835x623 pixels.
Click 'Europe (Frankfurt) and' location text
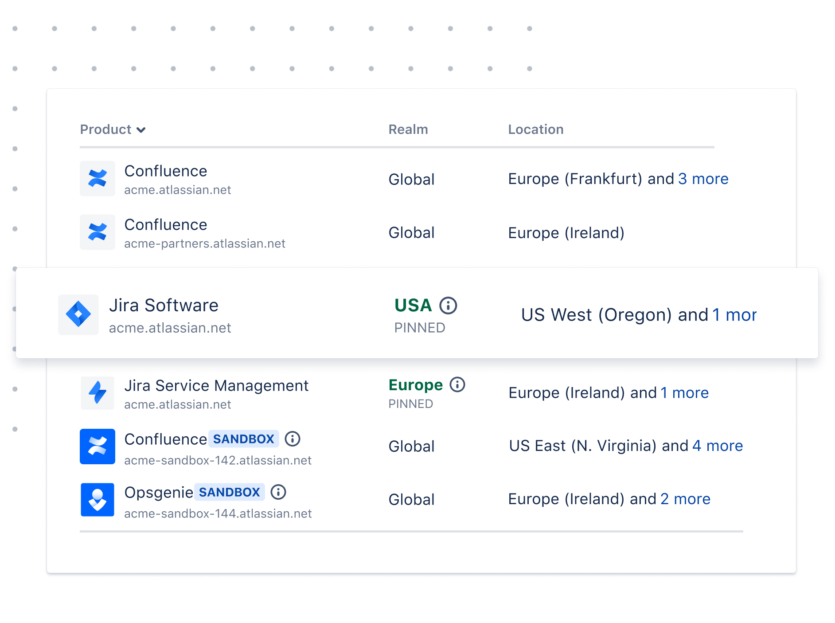pos(591,179)
